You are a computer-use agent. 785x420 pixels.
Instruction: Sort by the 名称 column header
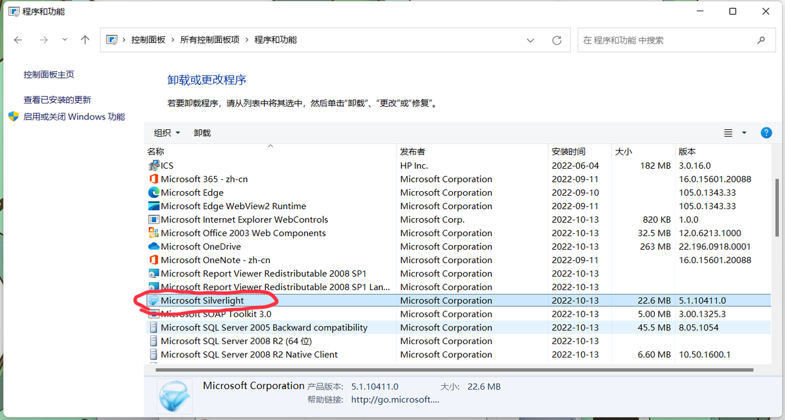coord(271,152)
